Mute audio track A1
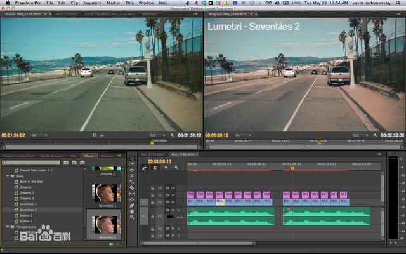Screen dimensions: 406x254 click(x=173, y=210)
